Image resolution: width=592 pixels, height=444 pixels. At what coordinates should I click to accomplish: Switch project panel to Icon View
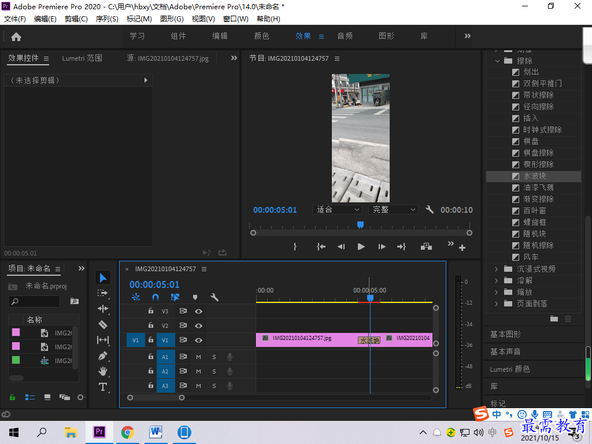click(47, 397)
